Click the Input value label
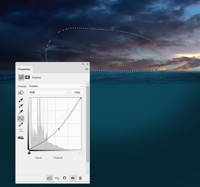The height and width of the screenshot is (187, 200). tap(38, 158)
